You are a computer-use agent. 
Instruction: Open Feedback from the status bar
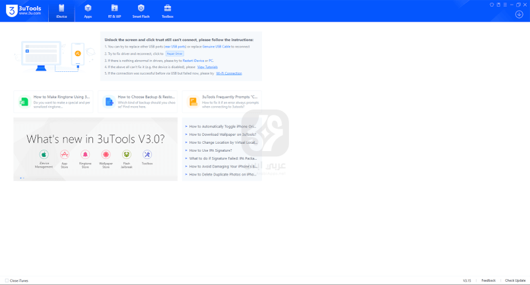tap(488, 280)
